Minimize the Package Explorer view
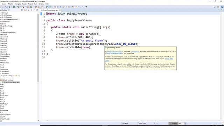The image size is (224, 126). [x=34, y=10]
